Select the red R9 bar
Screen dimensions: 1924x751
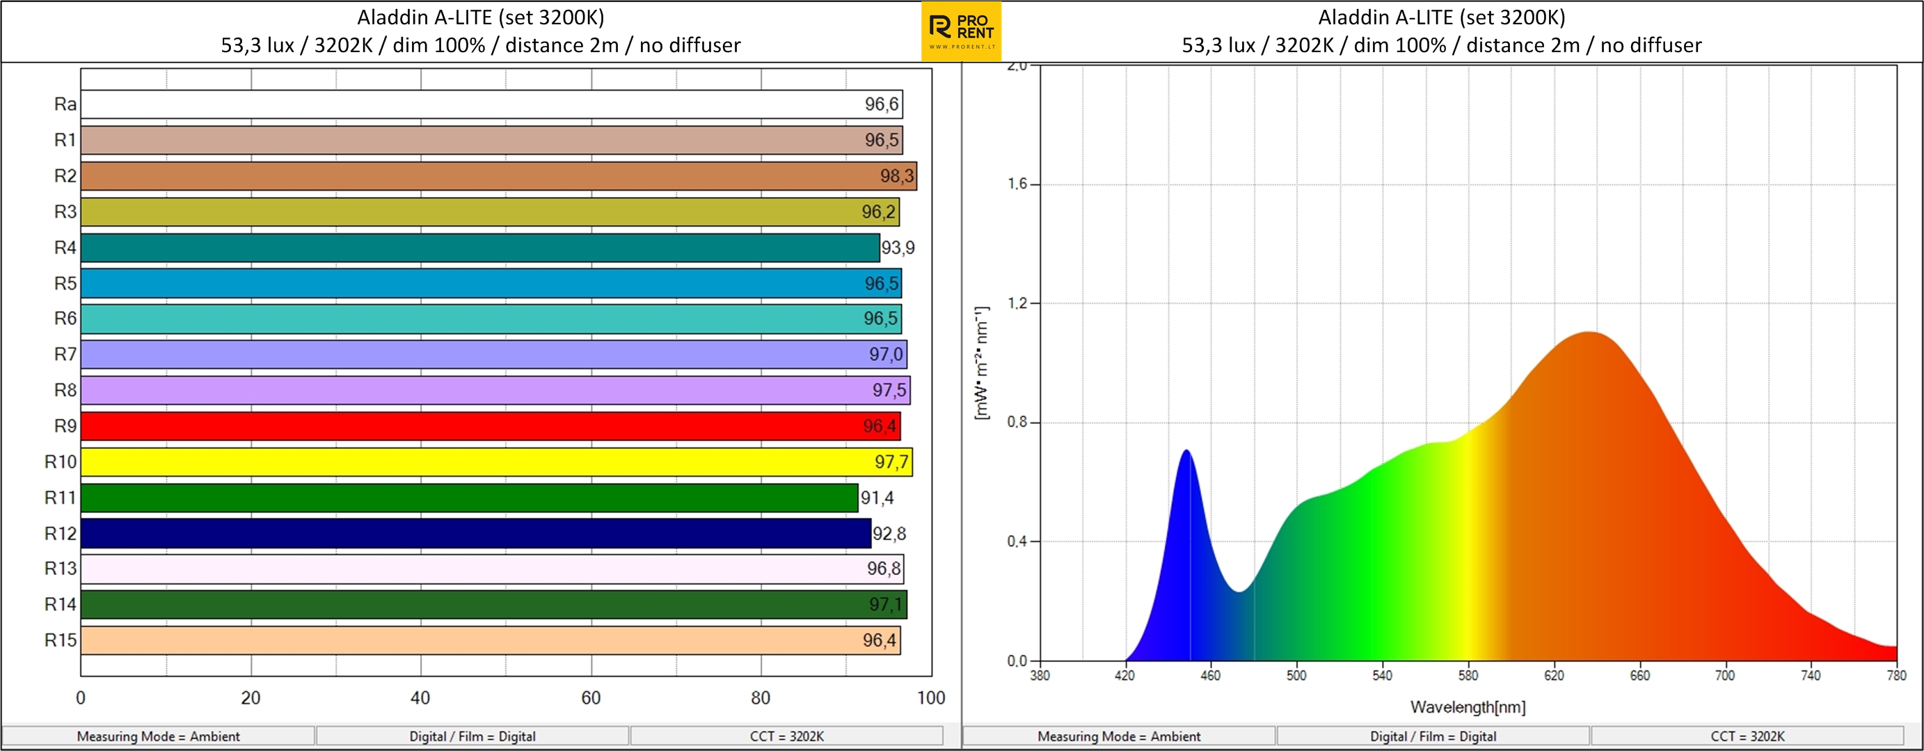491,426
